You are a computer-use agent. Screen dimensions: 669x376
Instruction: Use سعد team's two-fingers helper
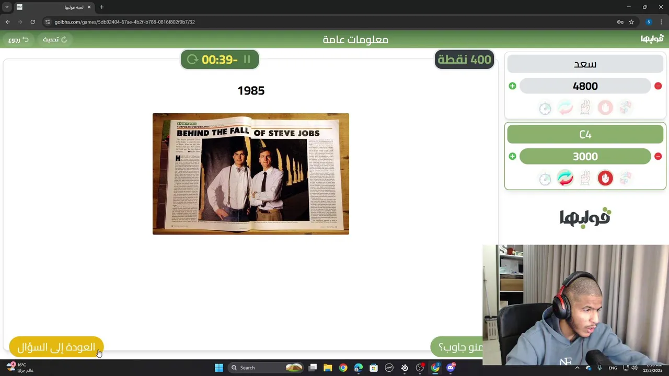tap(585, 108)
